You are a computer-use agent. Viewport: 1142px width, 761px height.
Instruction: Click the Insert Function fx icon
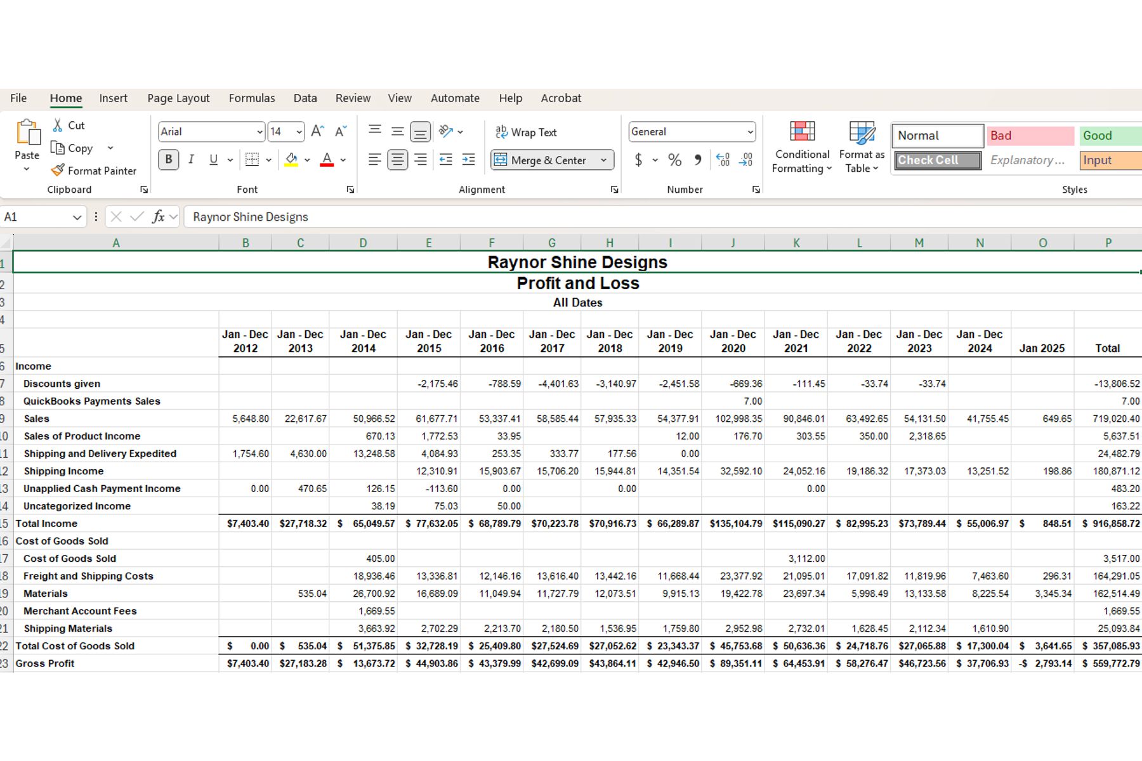pos(158,217)
